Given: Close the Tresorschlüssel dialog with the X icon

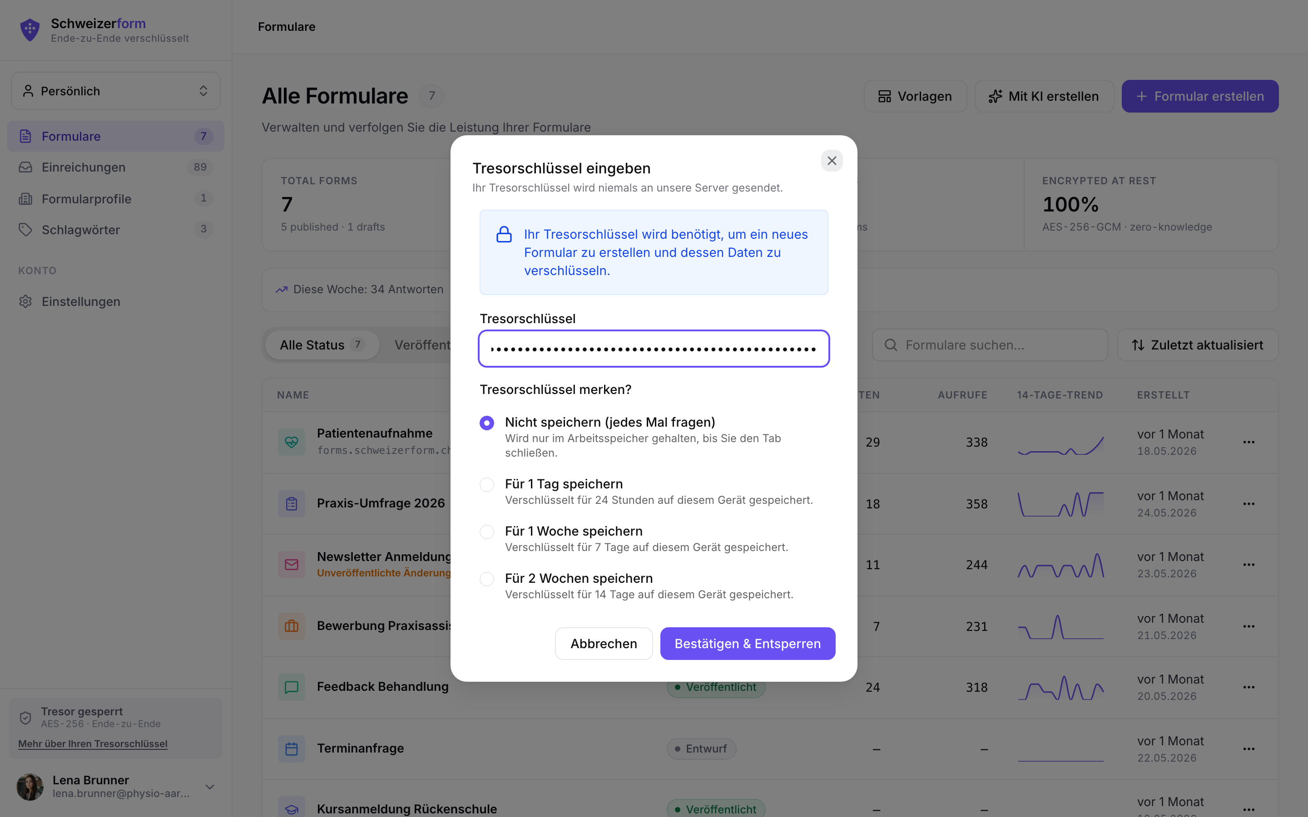Looking at the screenshot, I should [831, 161].
